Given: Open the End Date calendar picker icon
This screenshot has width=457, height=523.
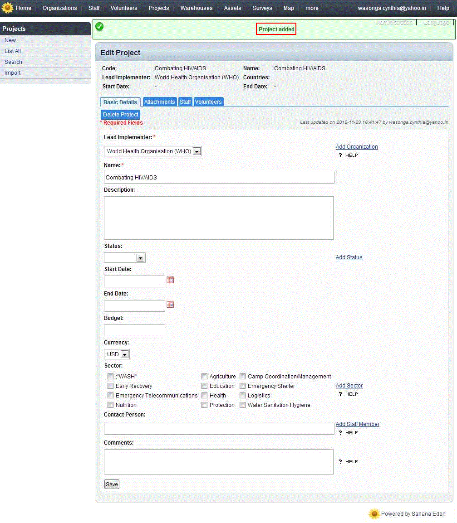Looking at the screenshot, I should (x=170, y=305).
